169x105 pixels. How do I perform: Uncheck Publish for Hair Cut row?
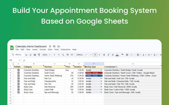tap(18, 78)
